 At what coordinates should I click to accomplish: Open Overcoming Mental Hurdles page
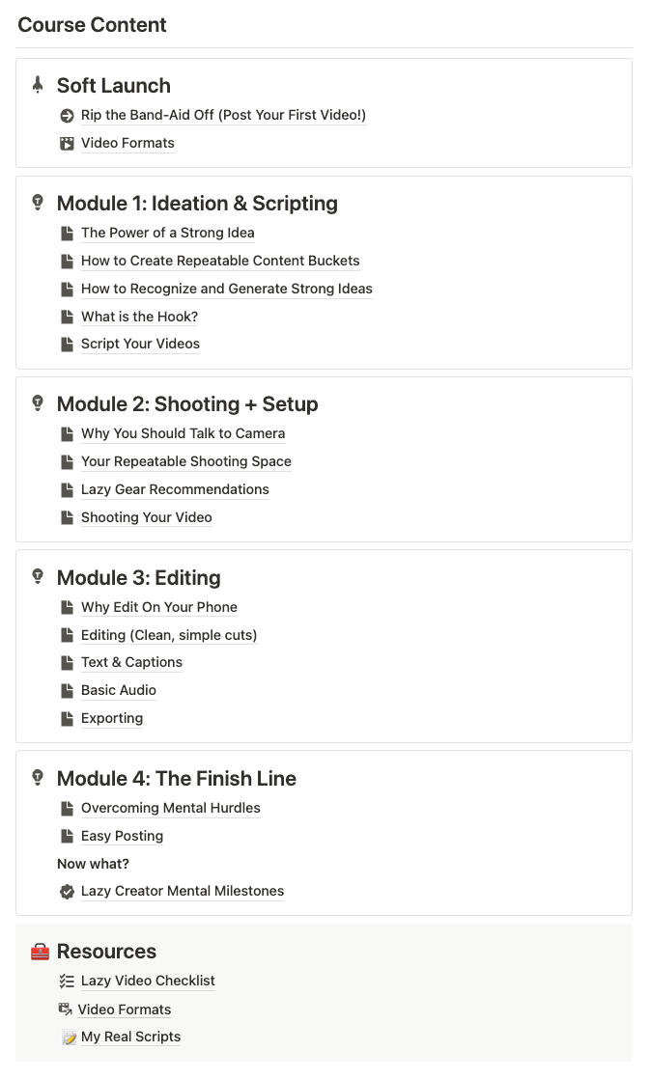pos(170,808)
